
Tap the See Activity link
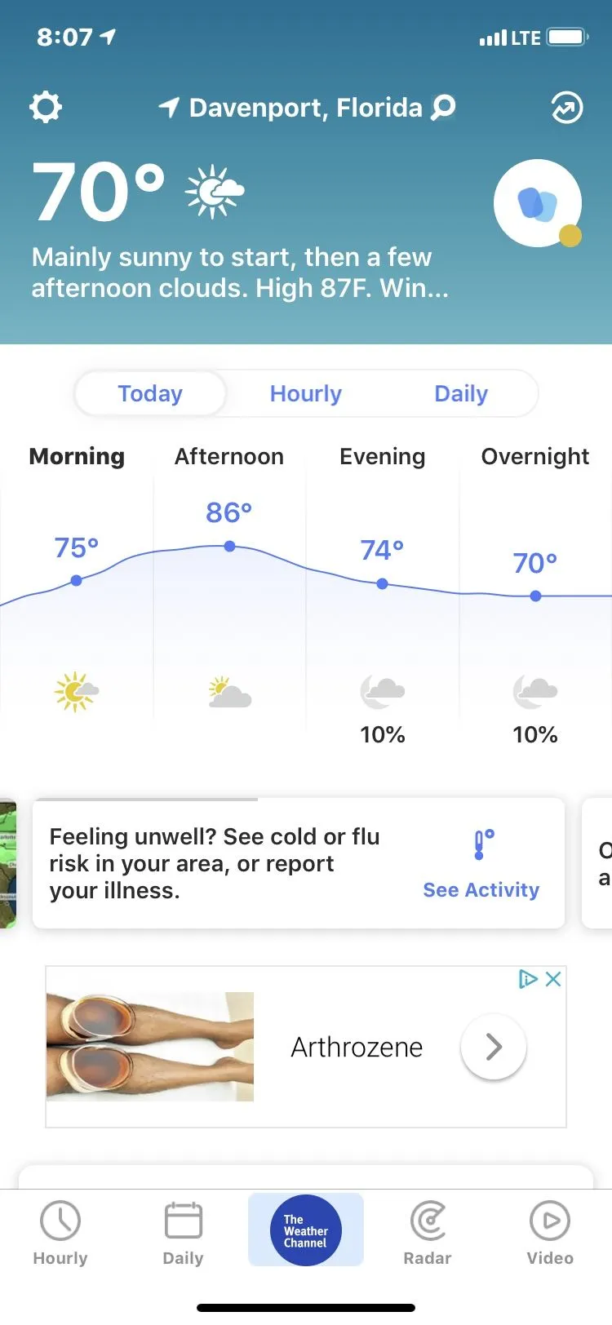(x=481, y=890)
